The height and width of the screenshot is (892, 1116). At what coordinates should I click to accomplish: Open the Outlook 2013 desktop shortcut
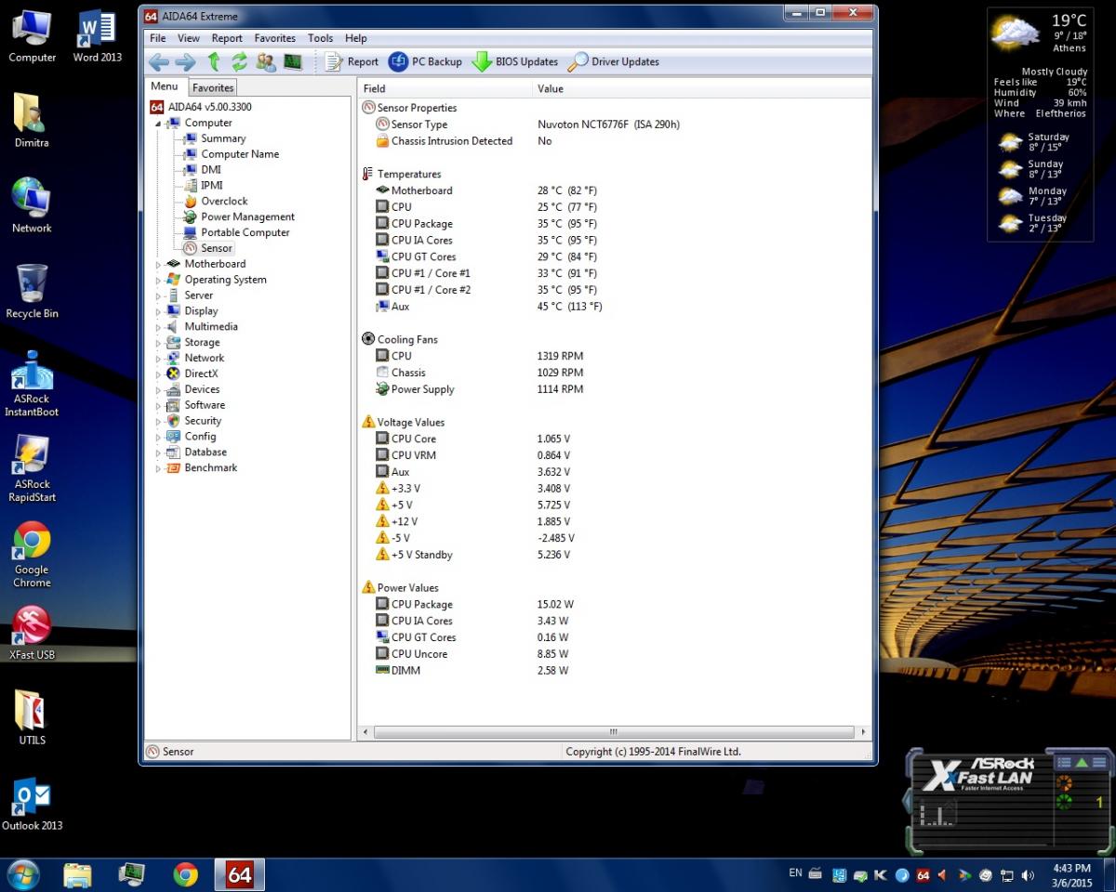(x=32, y=805)
